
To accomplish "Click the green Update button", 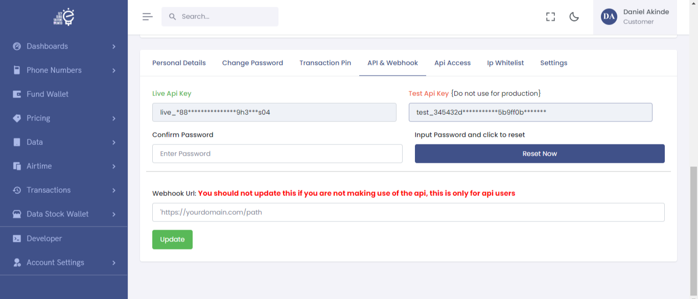I will (x=172, y=239).
